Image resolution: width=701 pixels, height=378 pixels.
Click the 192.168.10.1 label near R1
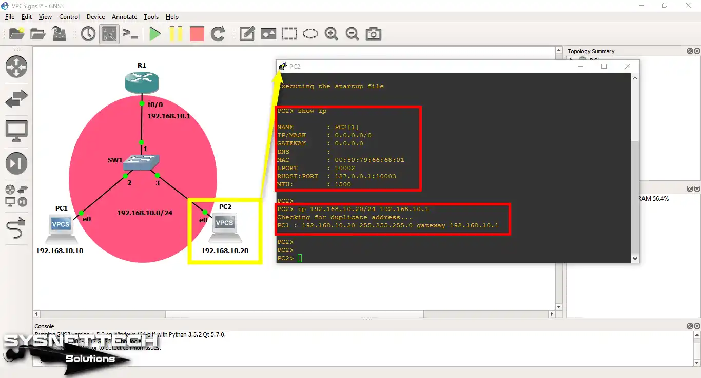[169, 116]
